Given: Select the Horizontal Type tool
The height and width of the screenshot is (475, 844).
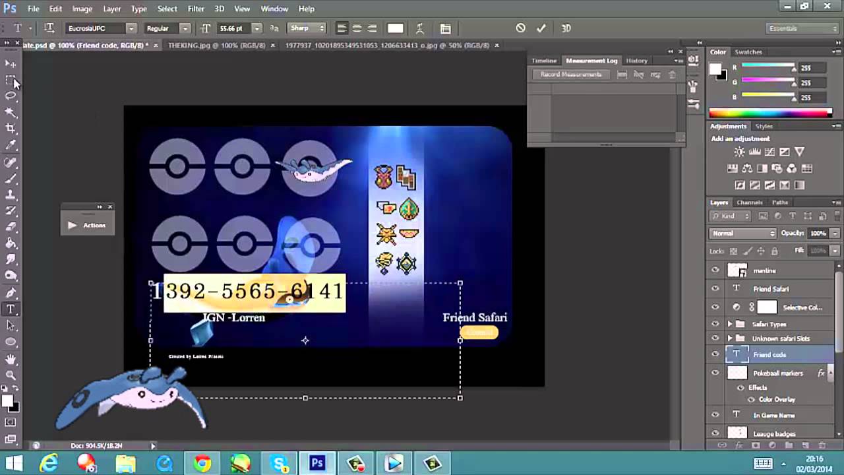Looking at the screenshot, I should coord(11,309).
